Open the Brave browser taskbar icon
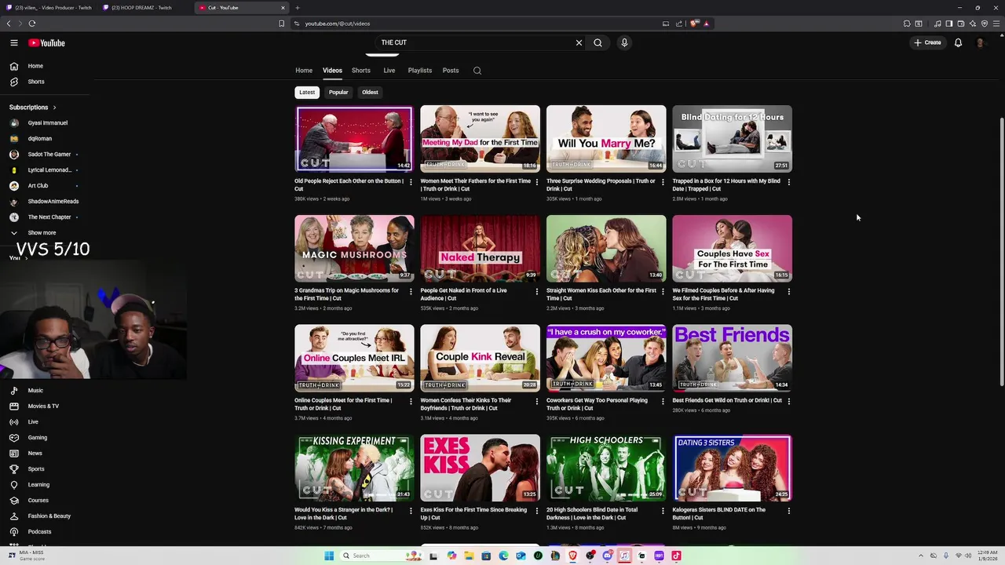The image size is (1005, 565). click(572, 556)
